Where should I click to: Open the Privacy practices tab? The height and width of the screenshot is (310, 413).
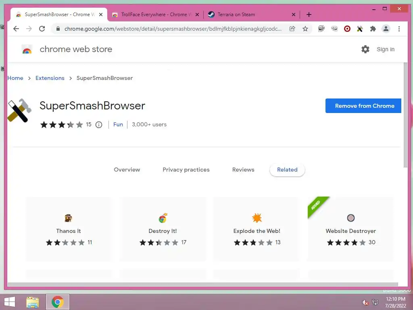186,170
